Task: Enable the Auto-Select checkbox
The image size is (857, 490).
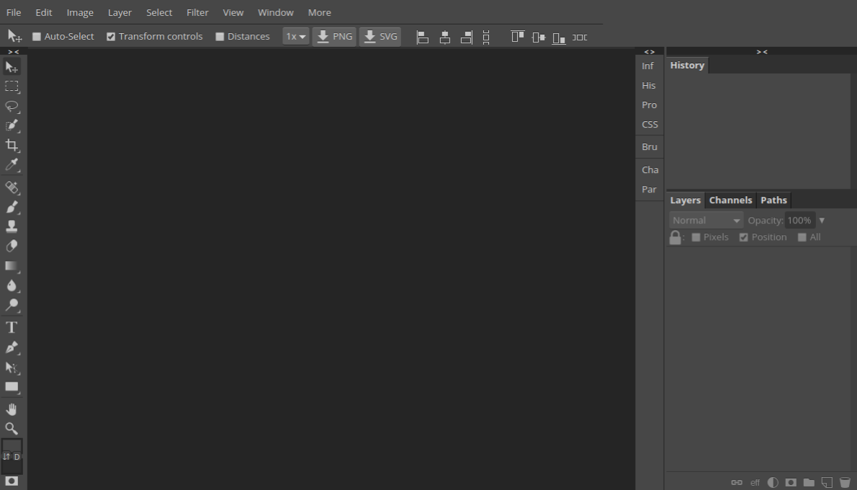Action: coord(37,36)
